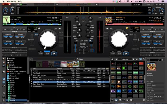Toggle the KLCK key lock on deck A

click(x=36, y=34)
